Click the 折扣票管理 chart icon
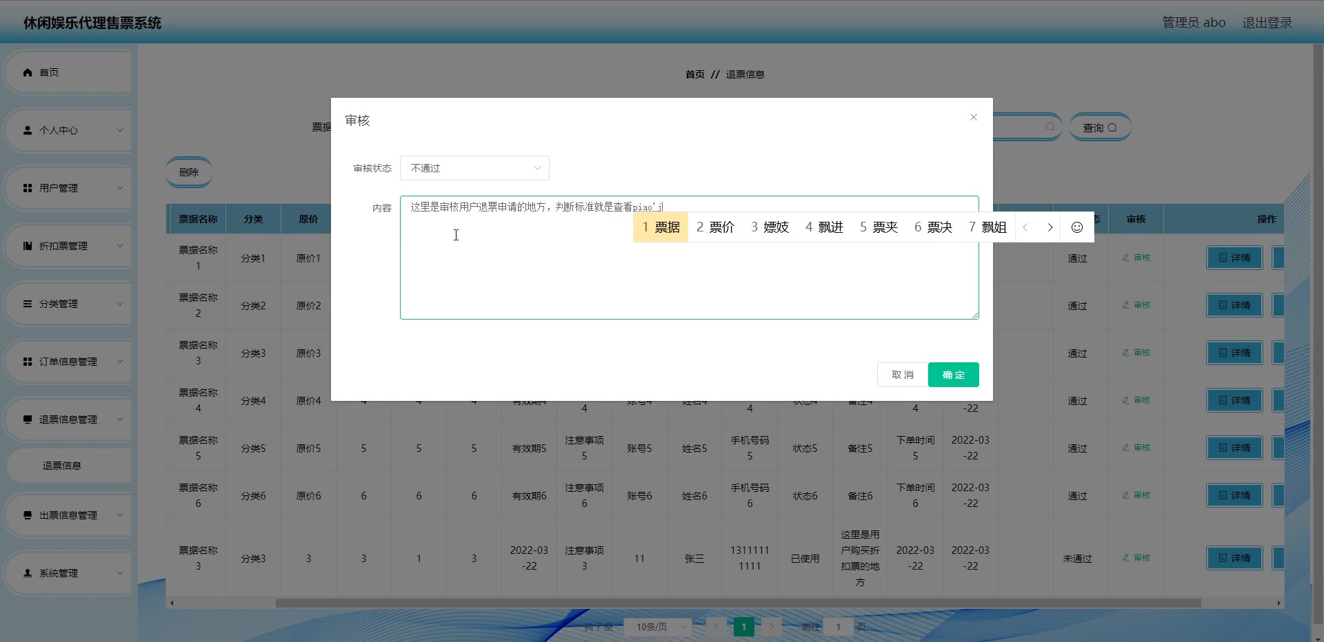 [28, 246]
